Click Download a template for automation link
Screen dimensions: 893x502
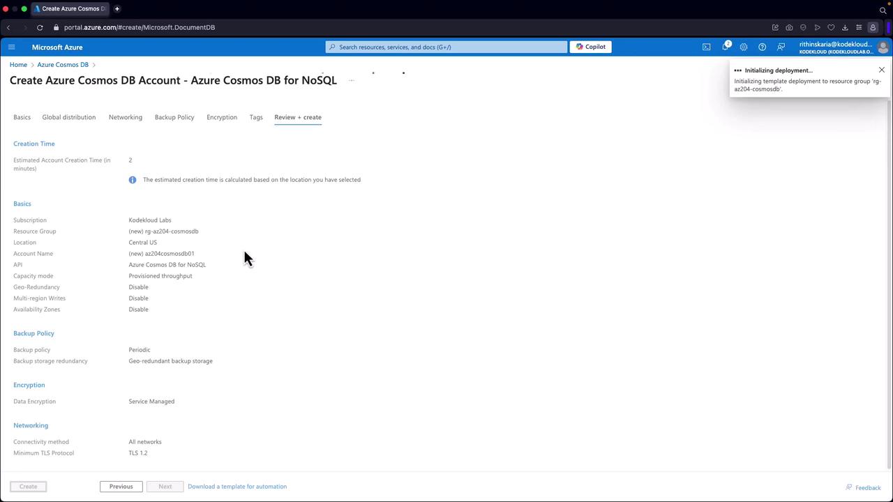point(237,487)
